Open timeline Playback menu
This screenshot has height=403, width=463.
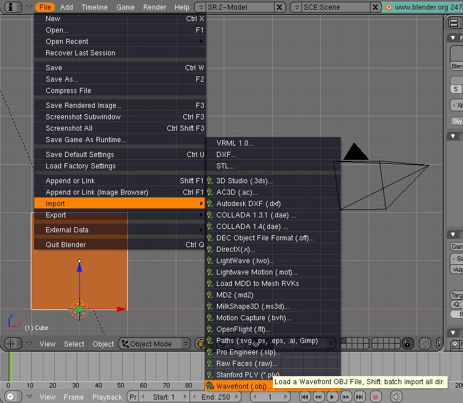click(107, 397)
